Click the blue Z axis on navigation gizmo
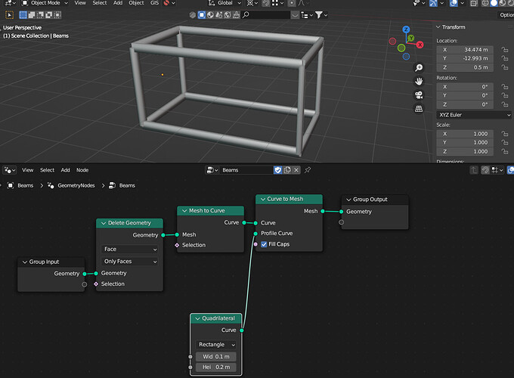The width and height of the screenshot is (514, 378). 406,29
